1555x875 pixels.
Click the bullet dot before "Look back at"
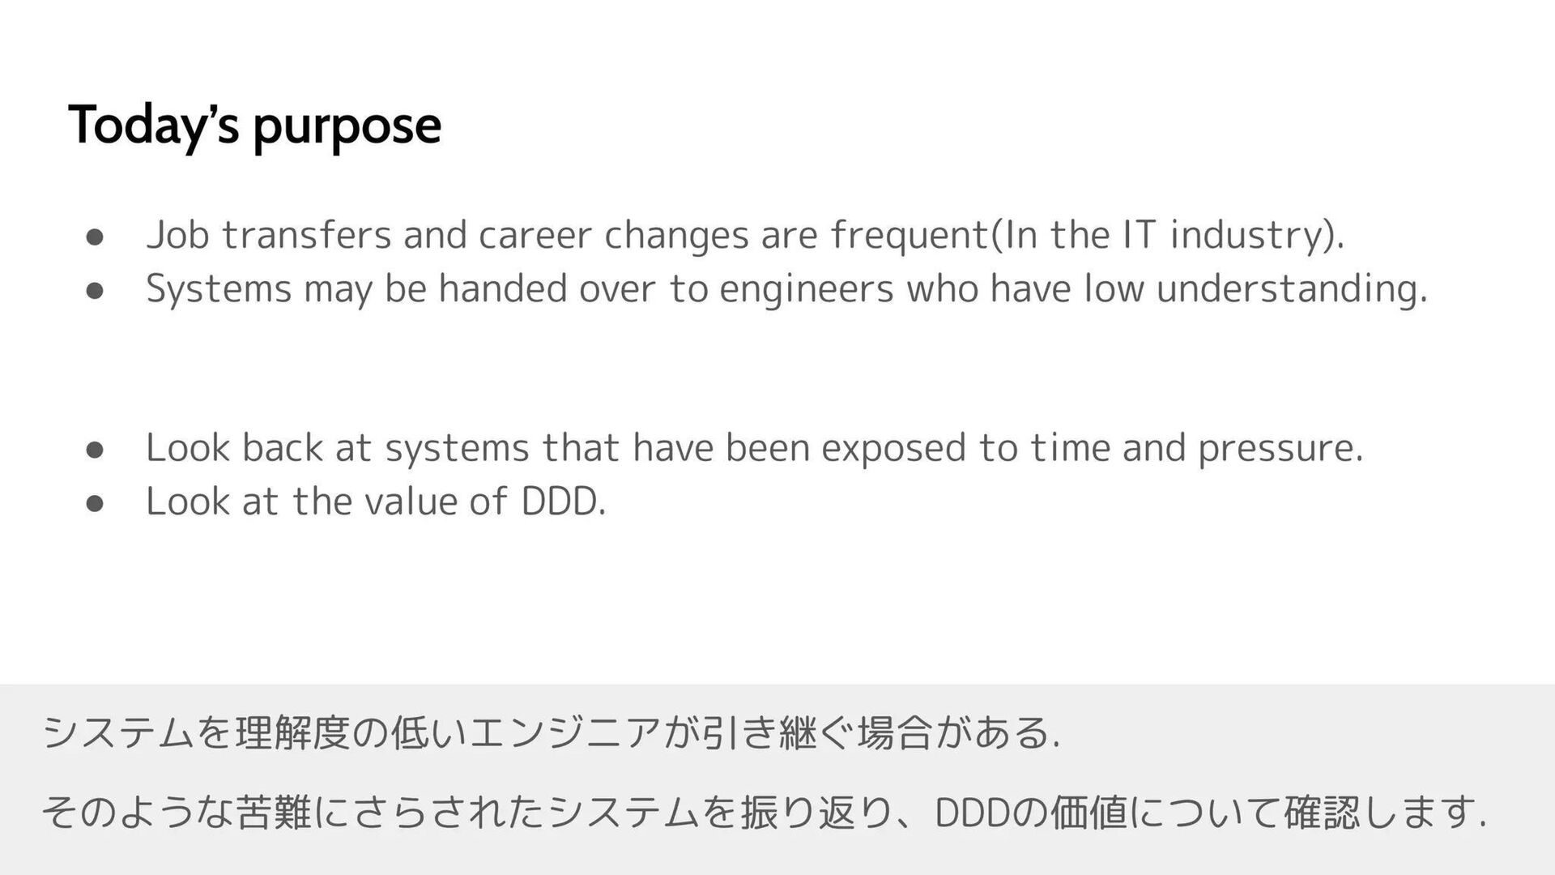pyautogui.click(x=95, y=450)
